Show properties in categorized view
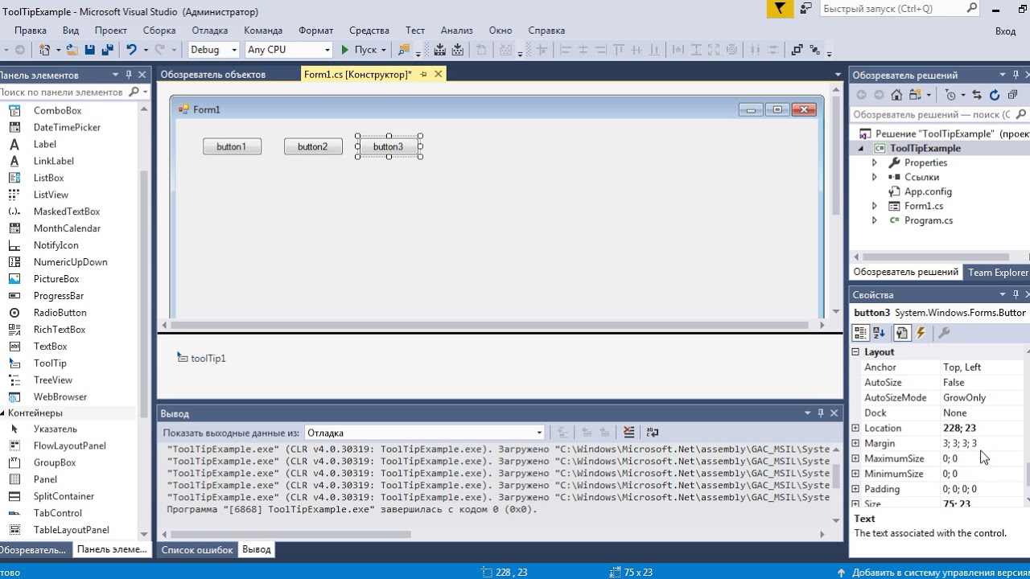 [x=860, y=333]
